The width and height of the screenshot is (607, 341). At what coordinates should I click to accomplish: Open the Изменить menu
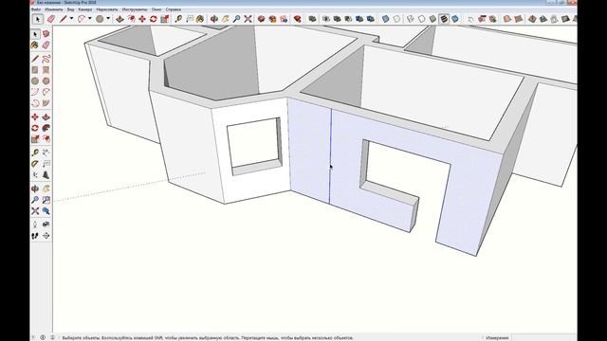tap(54, 9)
